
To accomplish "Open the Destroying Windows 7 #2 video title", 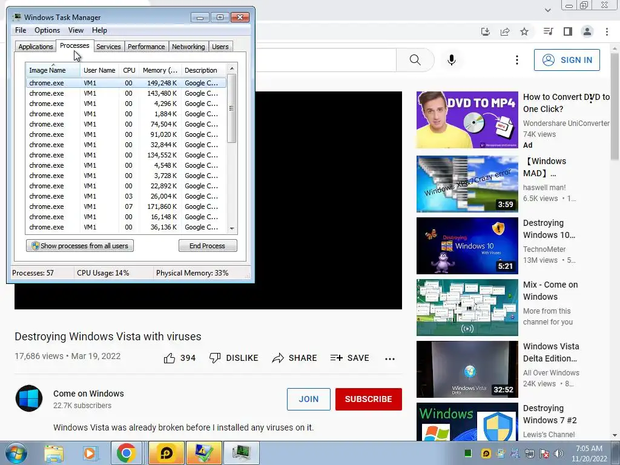I will (550, 414).
